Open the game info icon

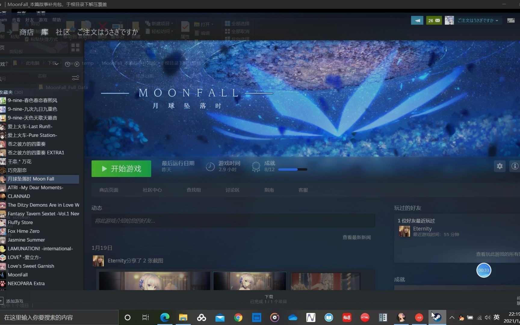(x=515, y=166)
